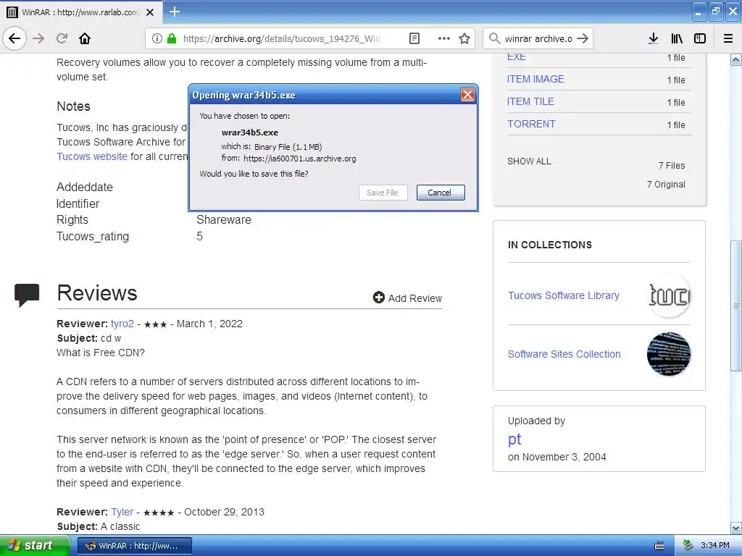Click the search magnifier icon
This screenshot has width=742, height=556.
494,38
